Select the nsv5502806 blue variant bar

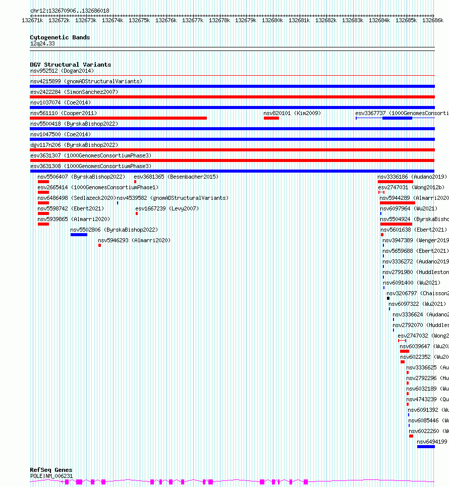[x=79, y=235]
